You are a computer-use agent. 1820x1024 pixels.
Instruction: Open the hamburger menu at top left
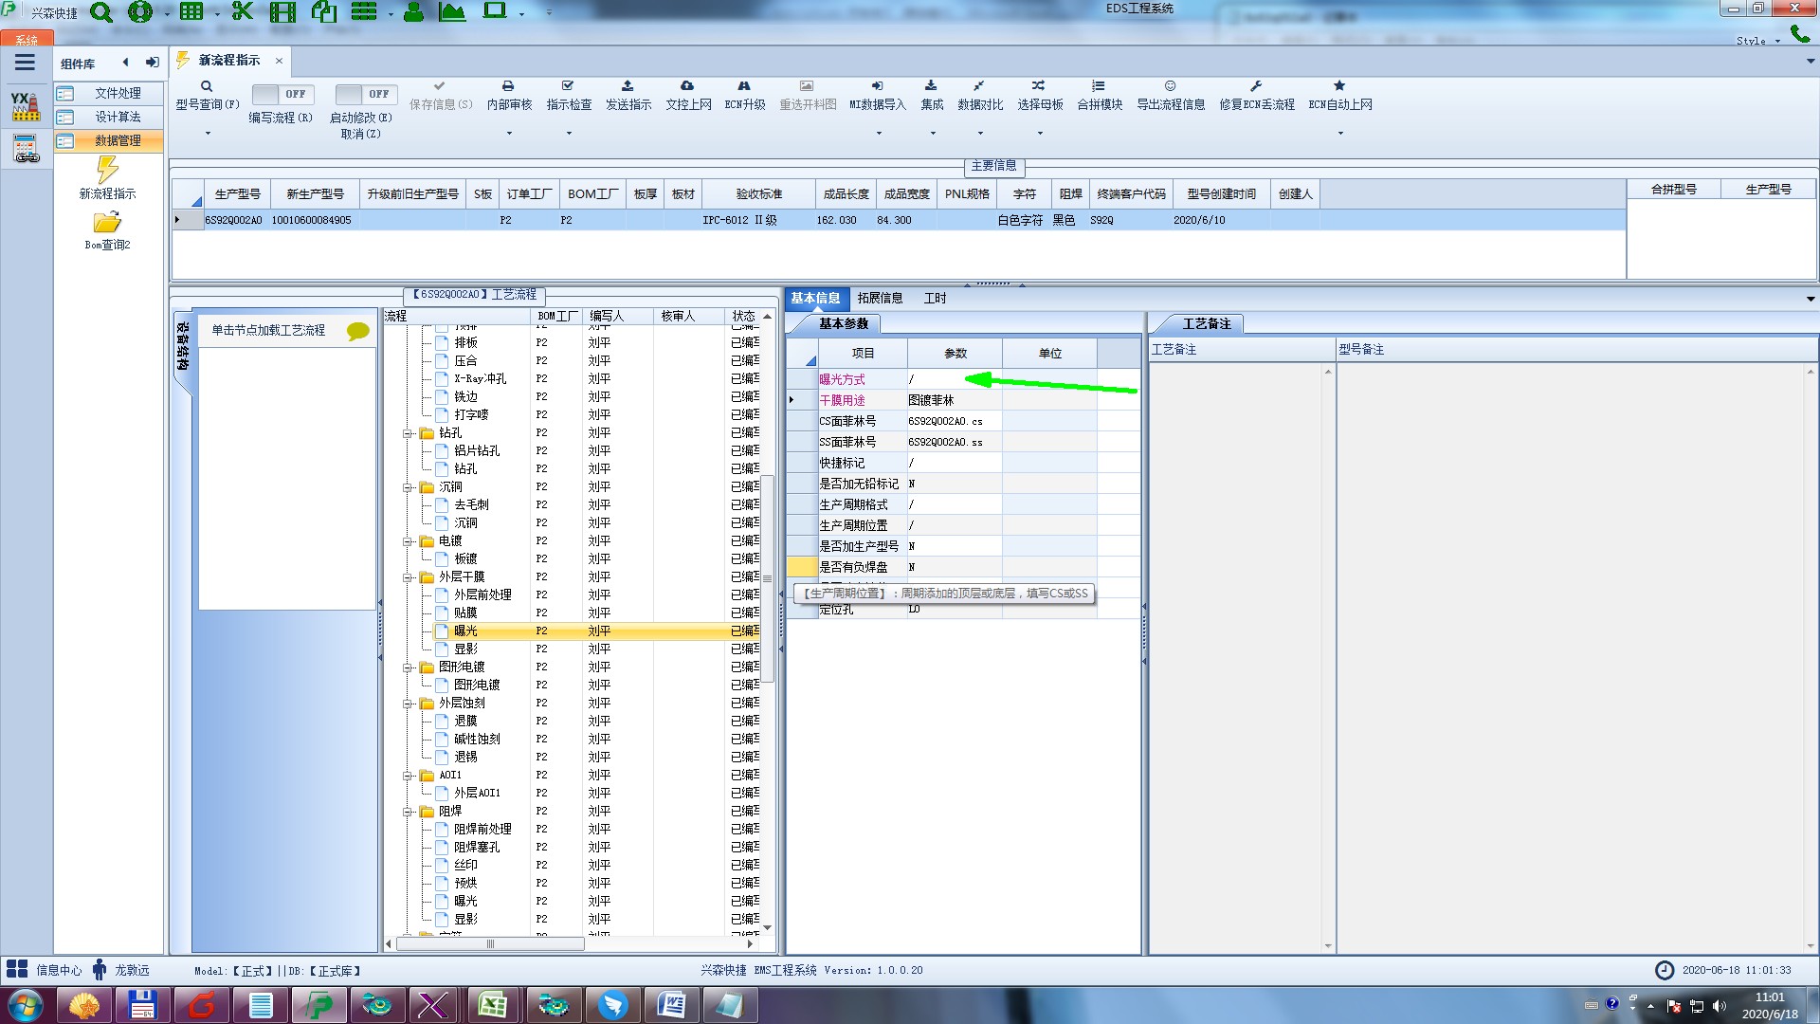point(25,63)
